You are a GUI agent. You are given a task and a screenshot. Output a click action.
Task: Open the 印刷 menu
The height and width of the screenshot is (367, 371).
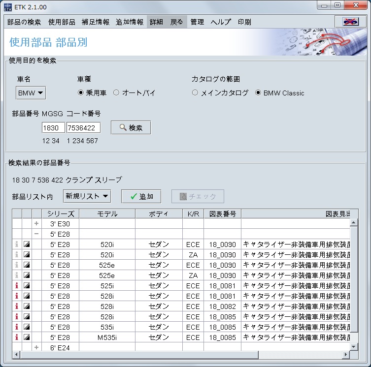[244, 22]
